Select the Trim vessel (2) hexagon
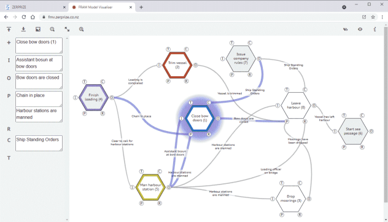This screenshot has width=388, height=222. pos(177,65)
